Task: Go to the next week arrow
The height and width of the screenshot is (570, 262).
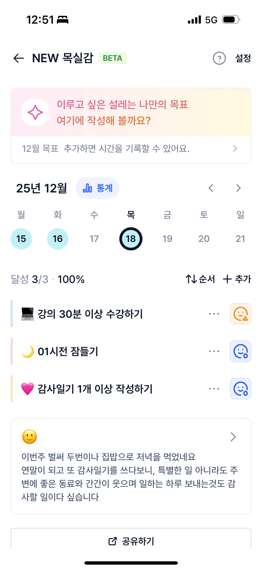Action: coord(238,188)
